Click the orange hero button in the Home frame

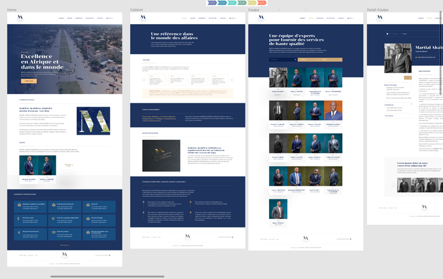click(29, 81)
